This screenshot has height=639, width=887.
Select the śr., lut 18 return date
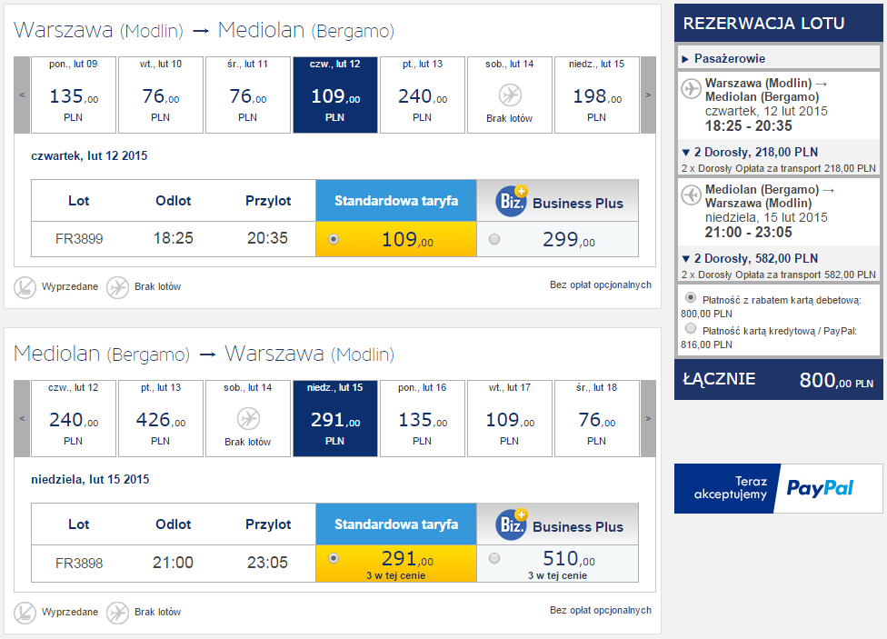[597, 418]
